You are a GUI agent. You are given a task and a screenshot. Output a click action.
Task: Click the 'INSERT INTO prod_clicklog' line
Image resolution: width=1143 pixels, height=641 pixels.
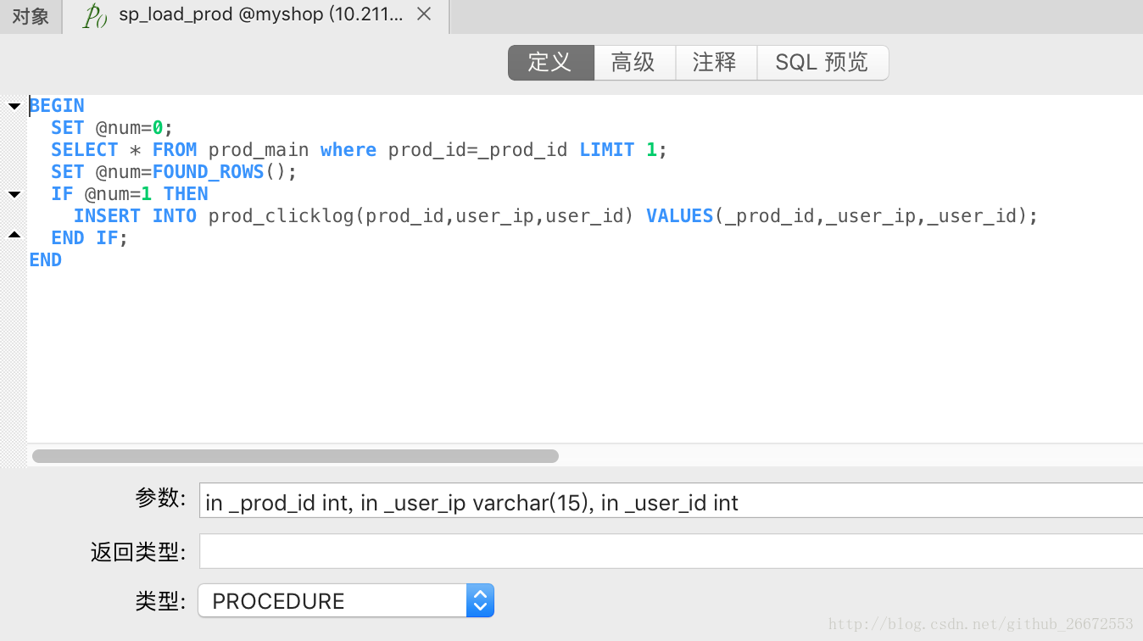coord(556,216)
